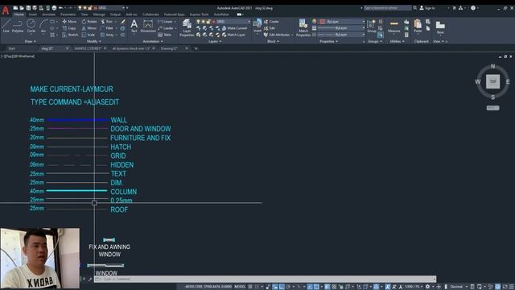The width and height of the screenshot is (515, 290).
Task: Expand the Layers panel
Action: (215, 41)
